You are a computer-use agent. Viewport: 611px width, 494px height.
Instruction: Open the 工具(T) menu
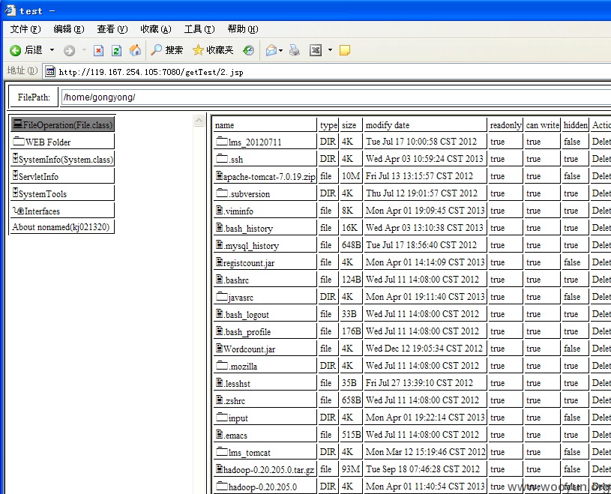[199, 29]
